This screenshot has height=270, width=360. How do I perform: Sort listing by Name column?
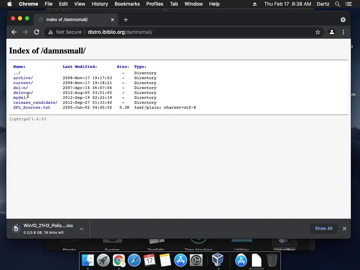point(19,66)
